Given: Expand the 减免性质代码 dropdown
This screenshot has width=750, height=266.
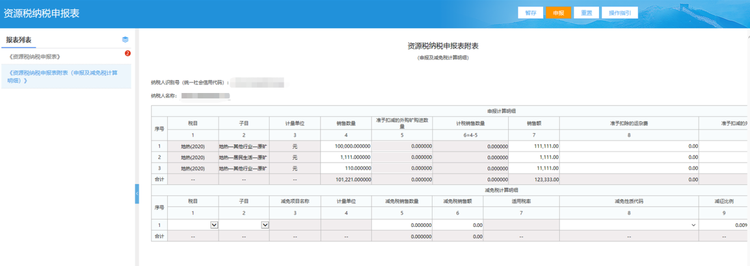Looking at the screenshot, I should coord(693,225).
